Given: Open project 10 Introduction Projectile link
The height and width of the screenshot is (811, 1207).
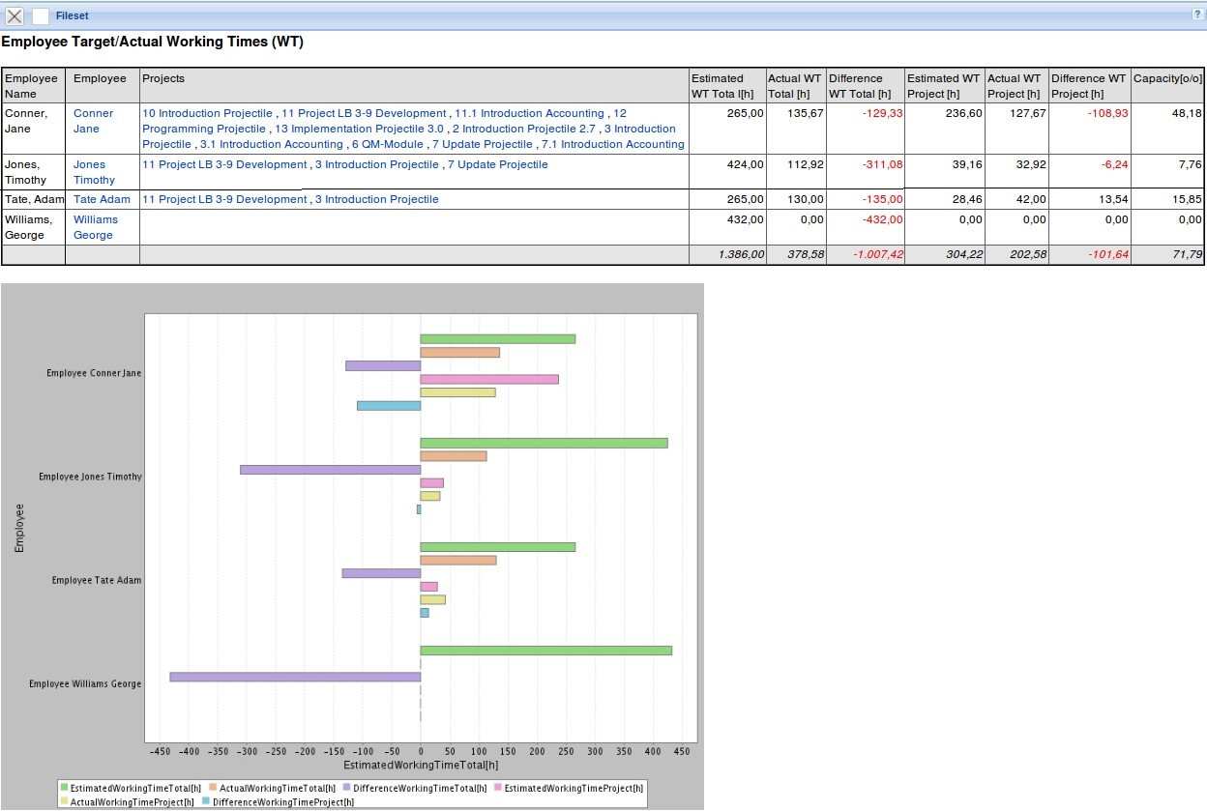Looking at the screenshot, I should click(207, 113).
